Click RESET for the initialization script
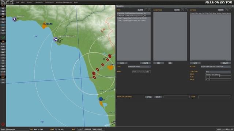Image resolution: width=234 pixels, height=131 pixels. coord(158,97)
